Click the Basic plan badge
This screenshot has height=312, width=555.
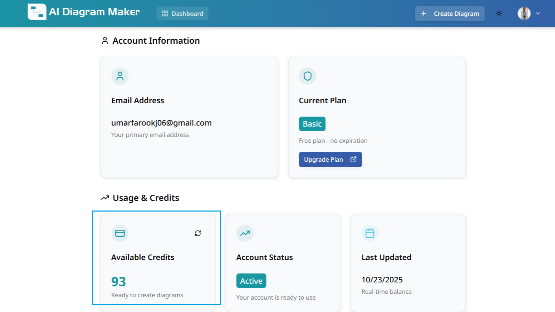pyautogui.click(x=312, y=123)
